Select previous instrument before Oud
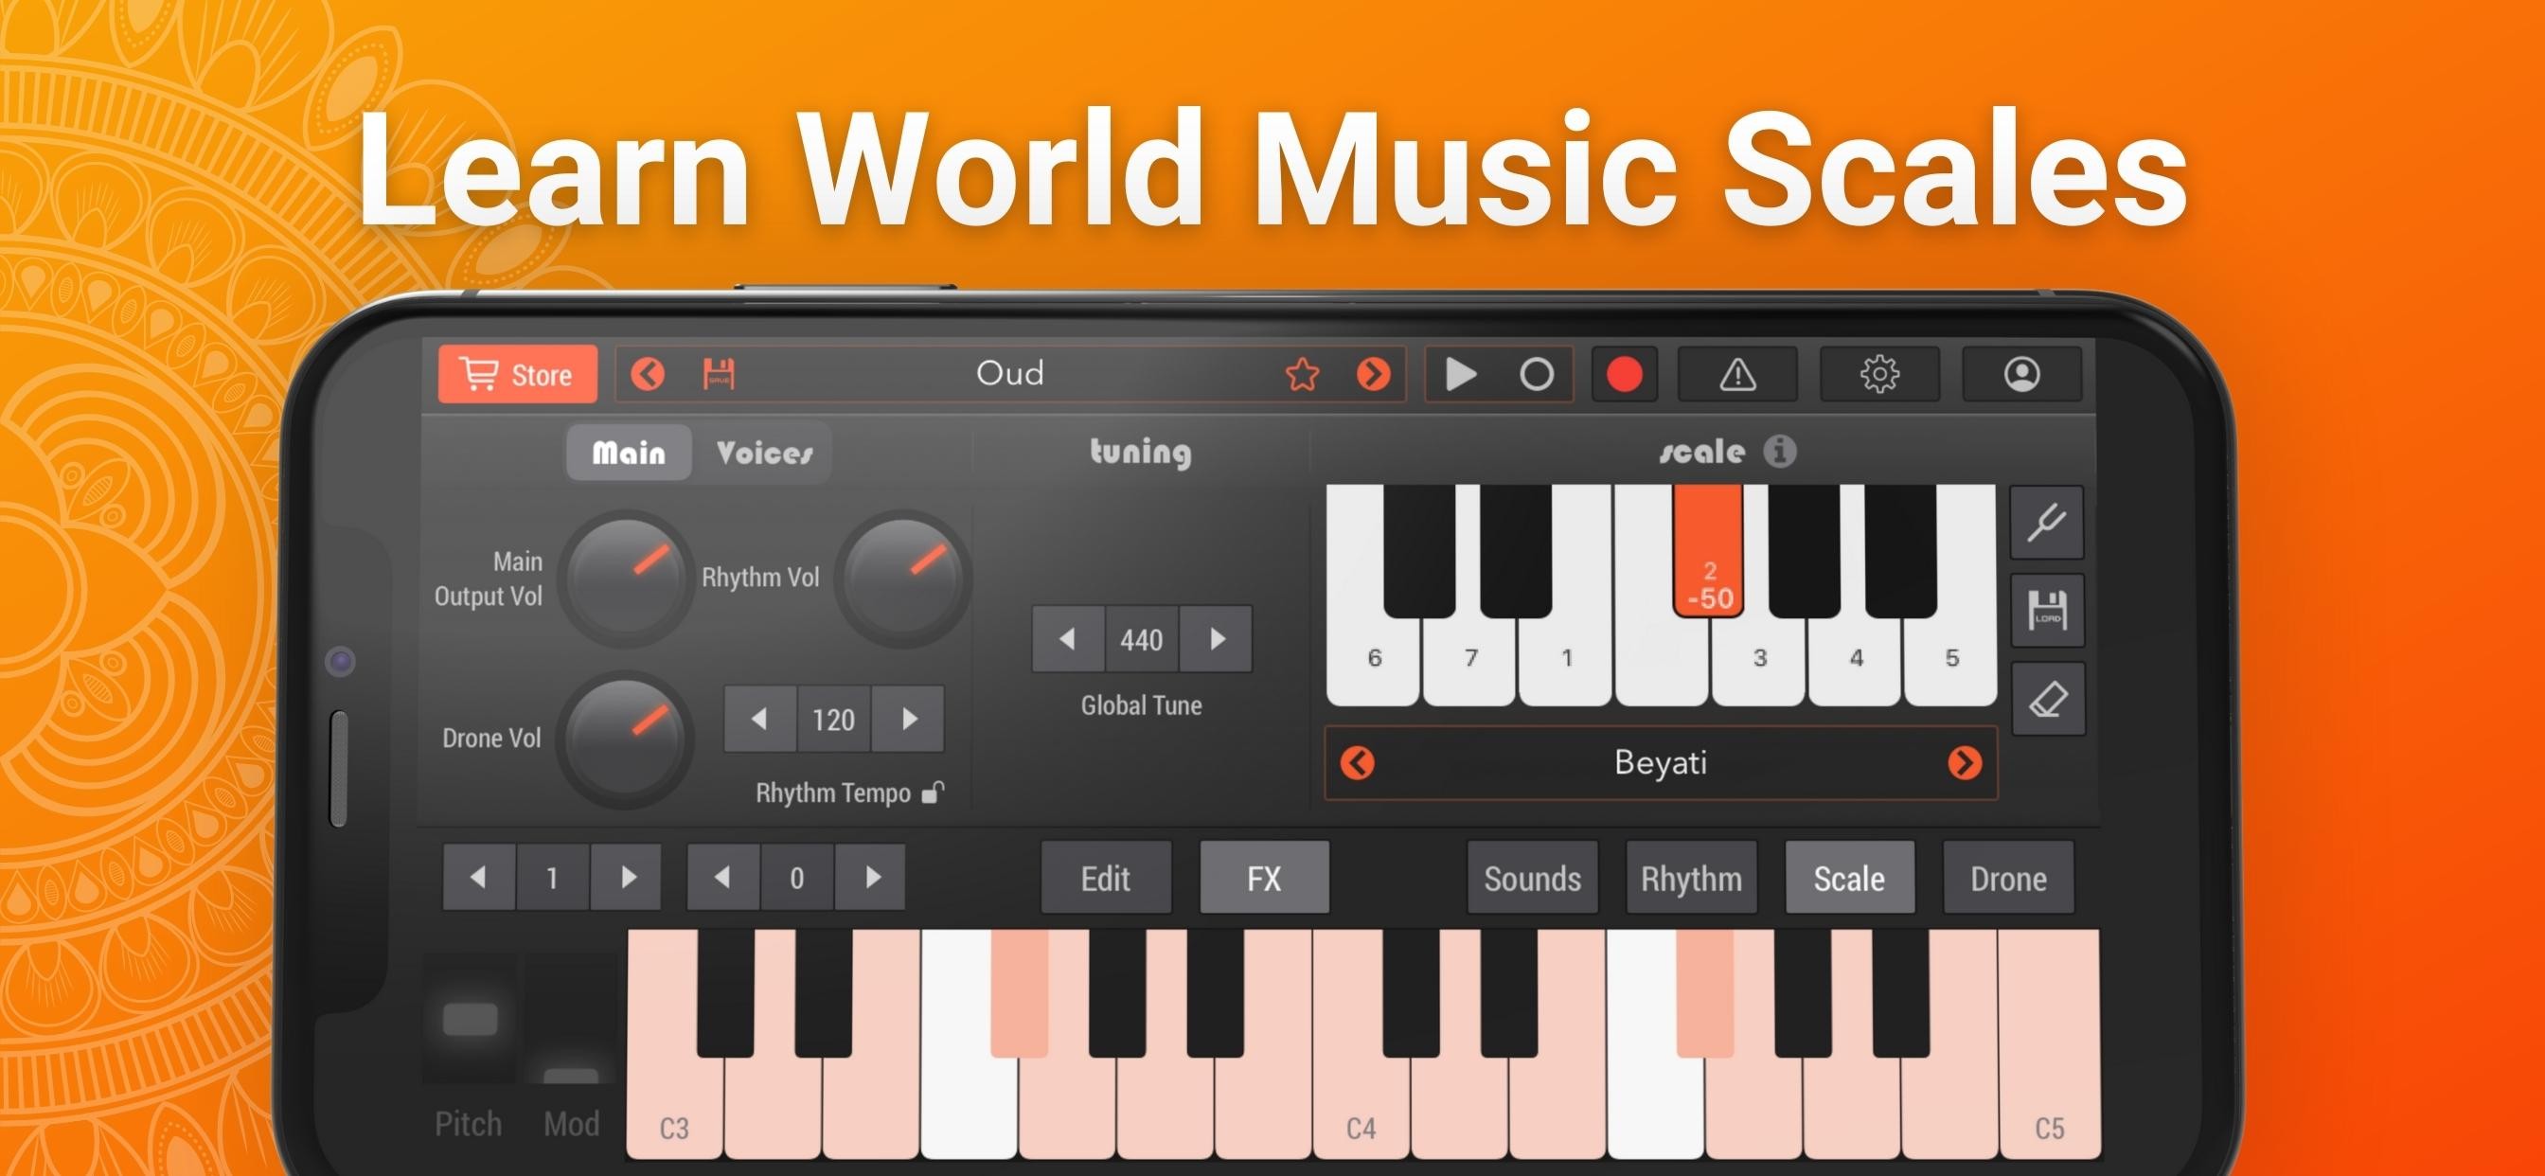 (649, 375)
